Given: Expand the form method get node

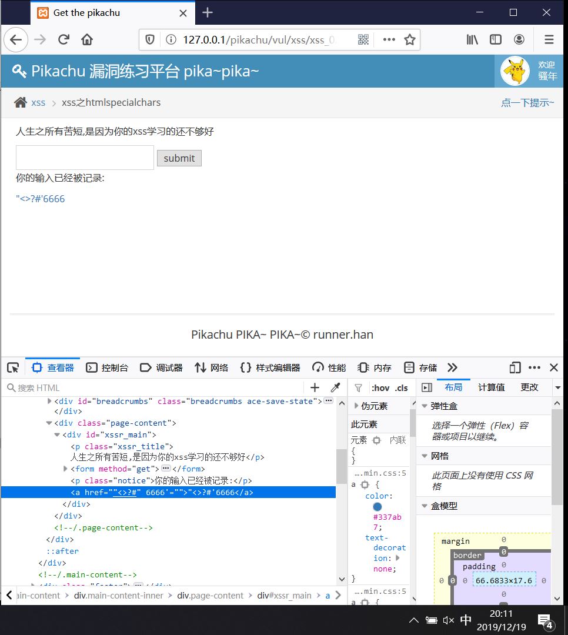Looking at the screenshot, I should point(65,469).
